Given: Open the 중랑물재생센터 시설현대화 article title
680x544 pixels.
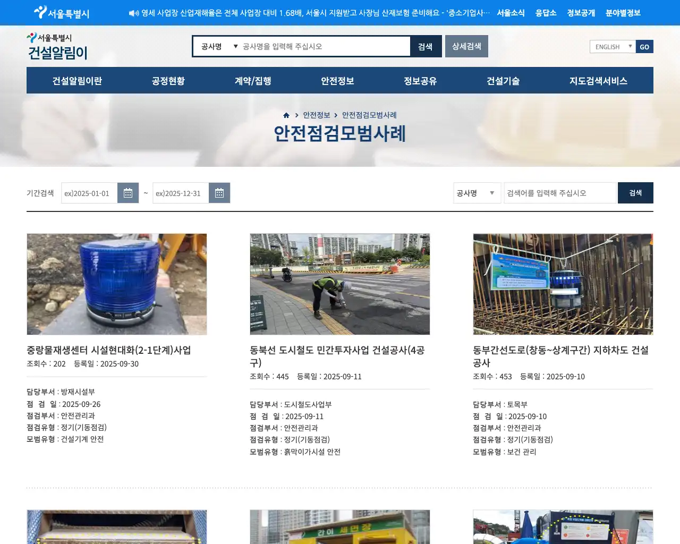Looking at the screenshot, I should point(109,350).
